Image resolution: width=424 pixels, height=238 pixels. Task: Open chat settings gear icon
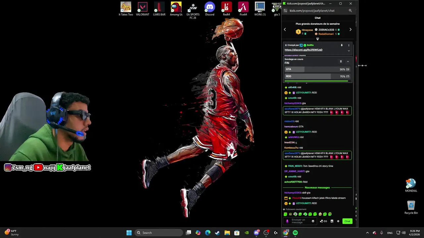point(338,221)
